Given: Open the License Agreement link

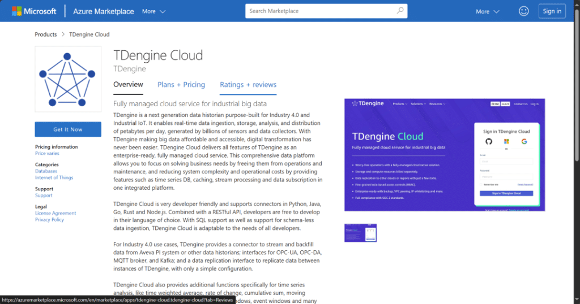Looking at the screenshot, I should 56,213.
